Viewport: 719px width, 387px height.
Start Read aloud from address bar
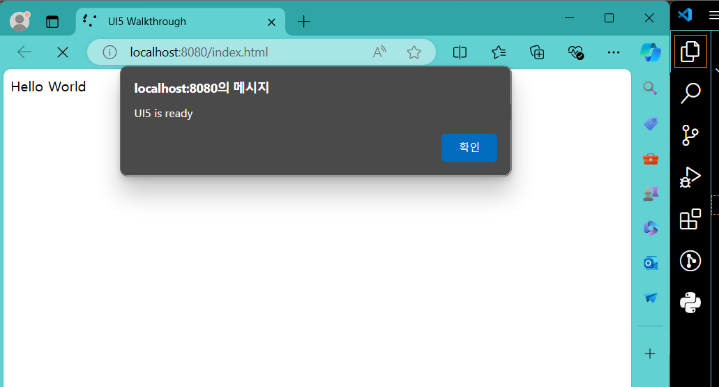tap(379, 52)
